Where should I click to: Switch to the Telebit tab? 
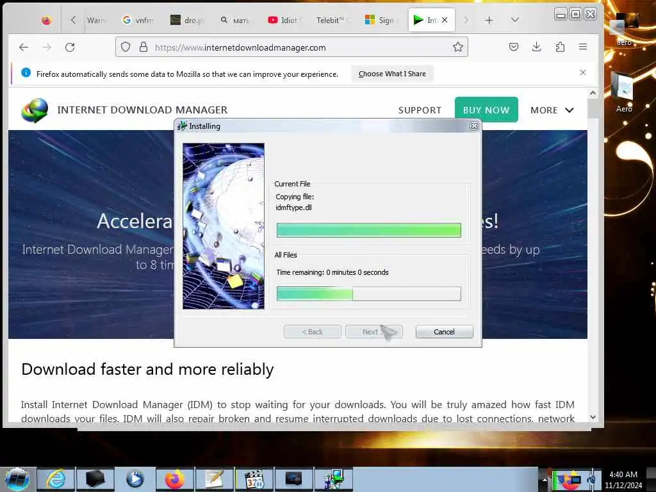click(333, 20)
